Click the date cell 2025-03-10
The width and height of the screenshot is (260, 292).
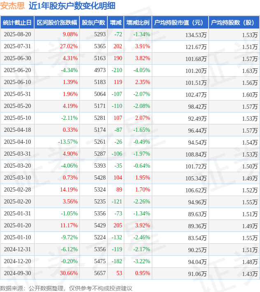17,178
